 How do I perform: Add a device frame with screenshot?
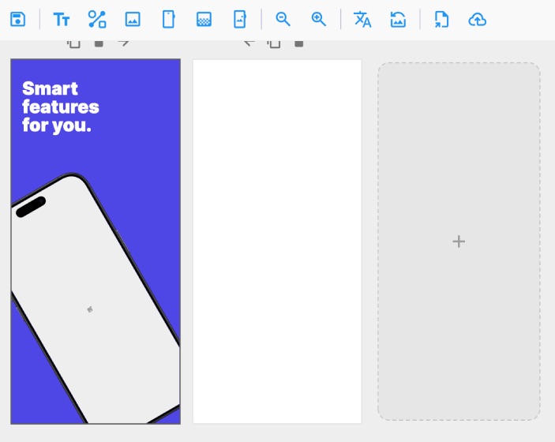[240, 19]
